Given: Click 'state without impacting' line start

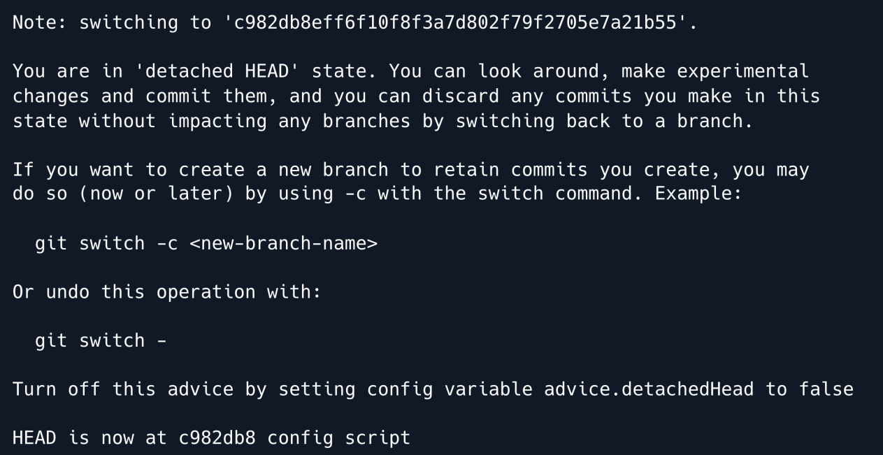Looking at the screenshot, I should tap(140, 121).
